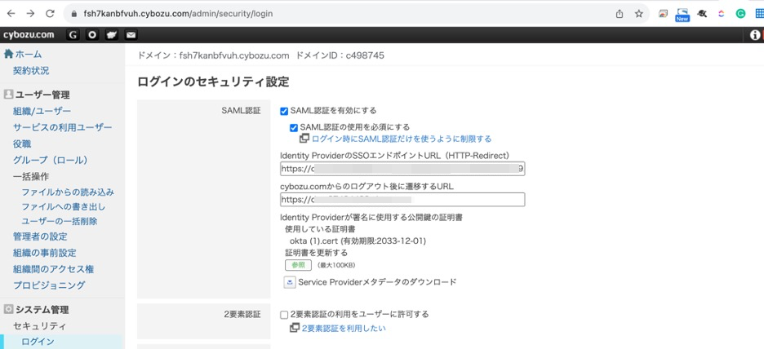Click the Service Provider metadata download icon
The image size is (764, 349).
(x=289, y=282)
